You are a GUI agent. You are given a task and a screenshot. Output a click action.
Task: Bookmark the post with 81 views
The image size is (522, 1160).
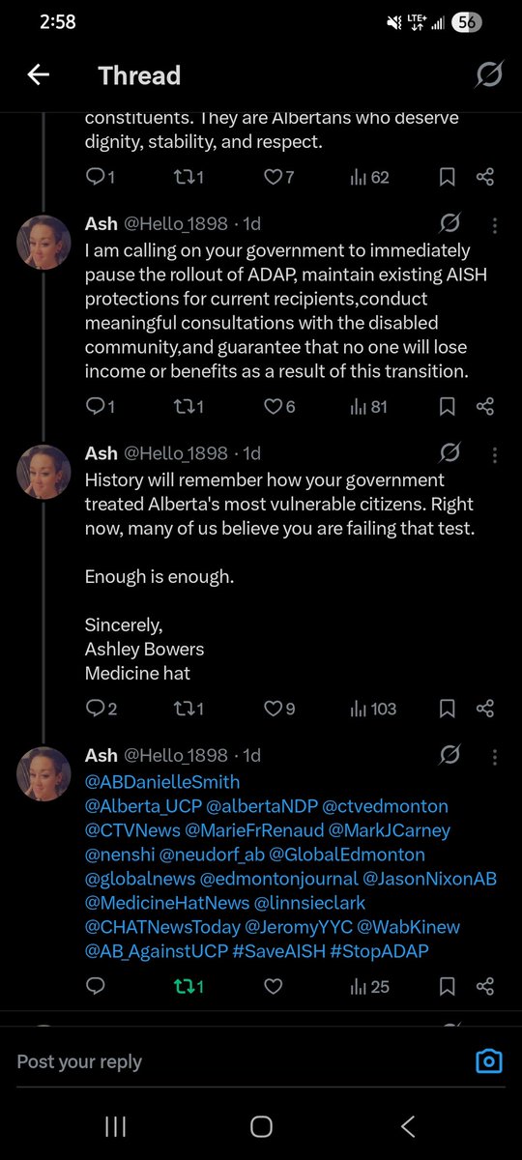coord(447,407)
